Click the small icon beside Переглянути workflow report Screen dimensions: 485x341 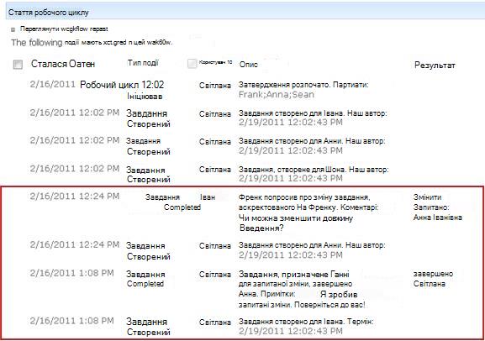coord(13,30)
